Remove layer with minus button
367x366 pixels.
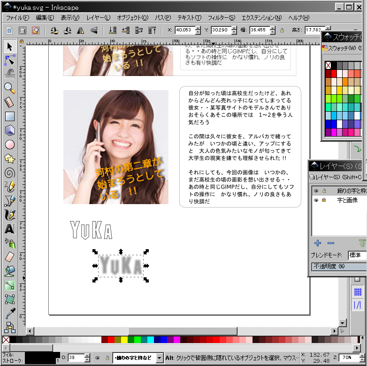coord(331,243)
